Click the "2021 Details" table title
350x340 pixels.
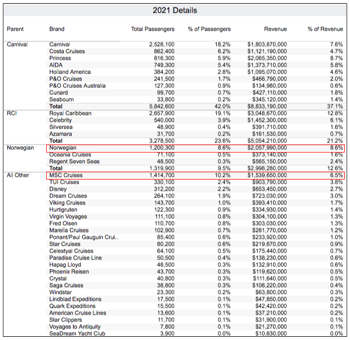tap(174, 11)
